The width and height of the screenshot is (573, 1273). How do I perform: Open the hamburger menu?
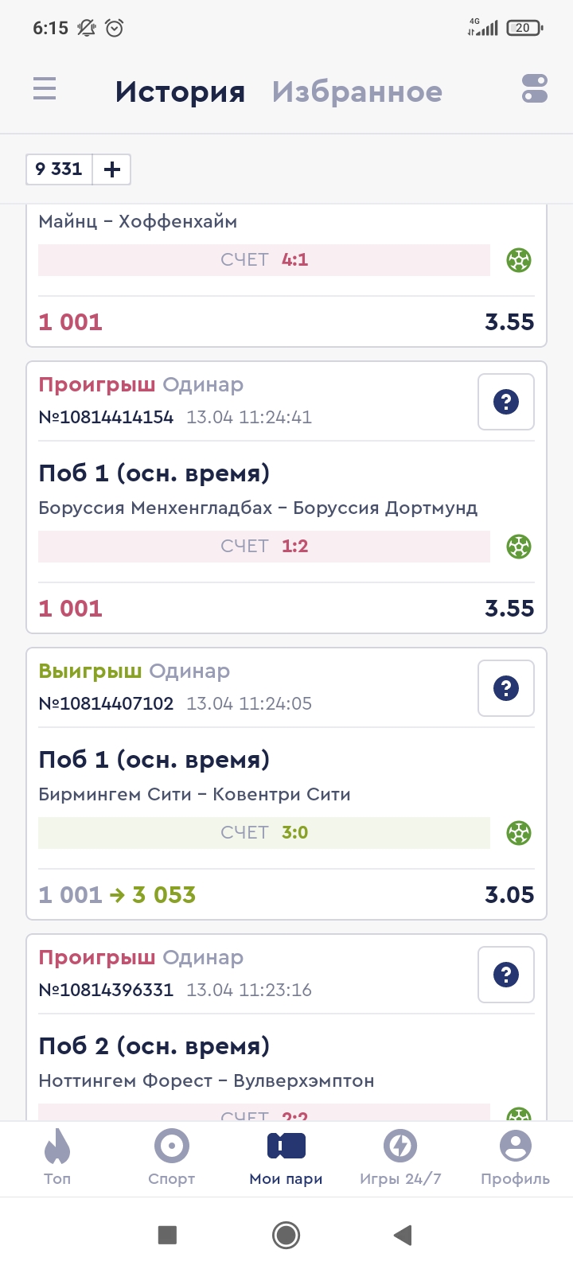point(45,88)
